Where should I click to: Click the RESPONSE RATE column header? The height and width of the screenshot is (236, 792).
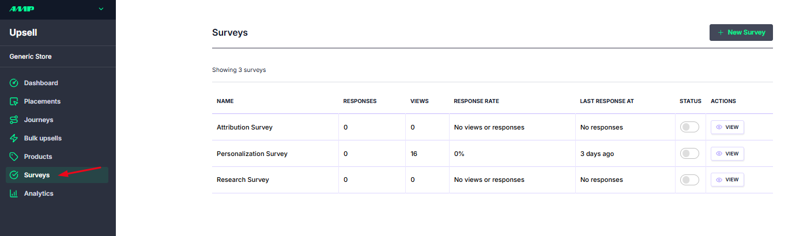476,101
